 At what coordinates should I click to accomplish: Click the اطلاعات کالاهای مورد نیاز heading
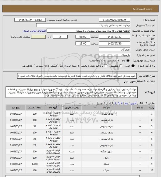tap(139, 81)
